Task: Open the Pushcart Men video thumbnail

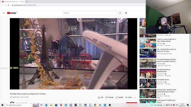Action: click(x=148, y=93)
